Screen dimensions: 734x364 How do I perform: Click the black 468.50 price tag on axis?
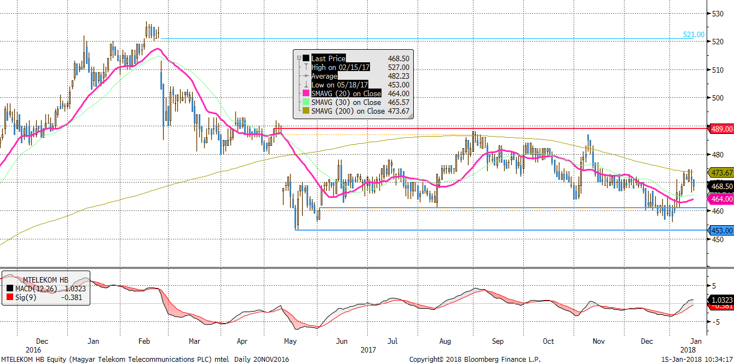[x=721, y=186]
